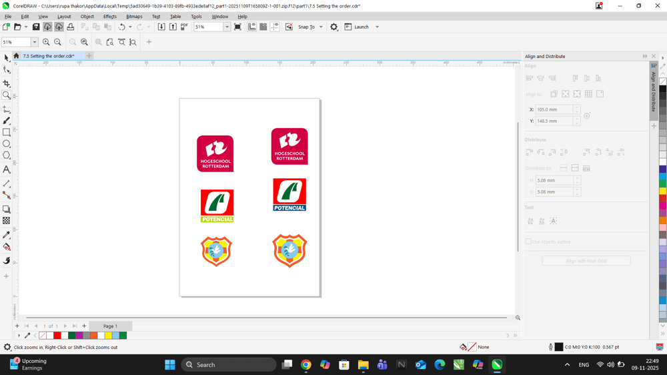Open the Options gear icon

[x=334, y=27]
